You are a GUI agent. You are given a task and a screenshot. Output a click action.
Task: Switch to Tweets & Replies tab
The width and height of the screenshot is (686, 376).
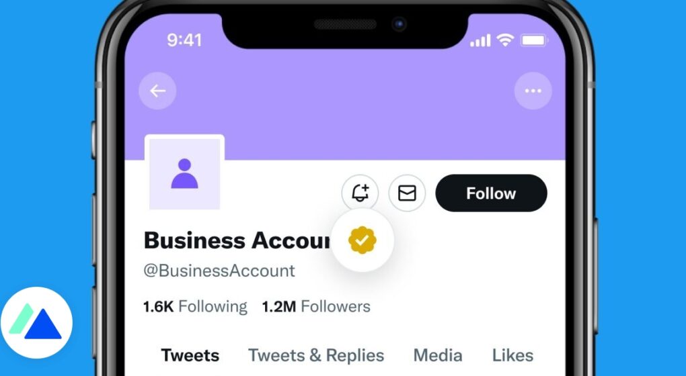[x=316, y=355]
